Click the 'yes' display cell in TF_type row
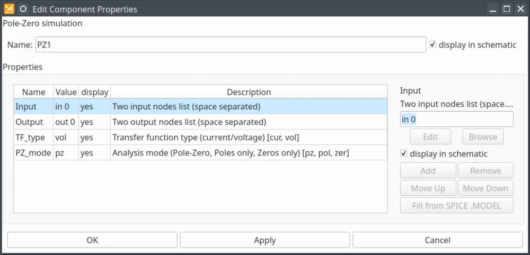 coord(95,137)
